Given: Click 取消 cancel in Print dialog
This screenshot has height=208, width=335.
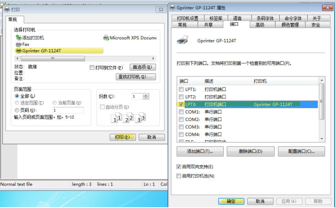Looking at the screenshot, I should coord(152,137).
